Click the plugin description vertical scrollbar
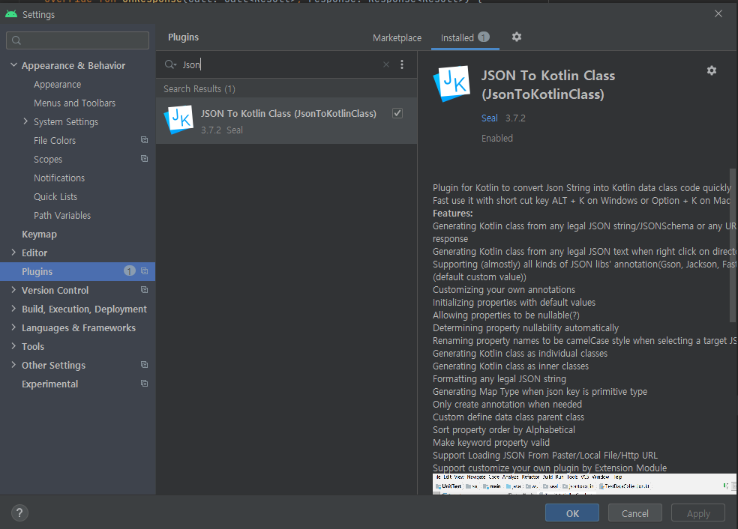 [x=732, y=246]
